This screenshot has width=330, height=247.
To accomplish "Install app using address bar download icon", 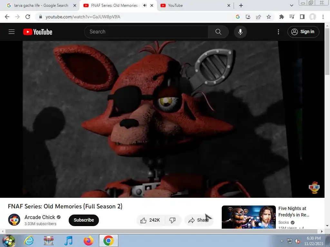I will point(248,17).
